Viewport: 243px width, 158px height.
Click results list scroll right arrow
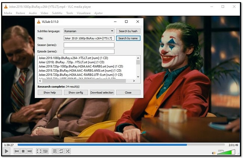[134, 81]
